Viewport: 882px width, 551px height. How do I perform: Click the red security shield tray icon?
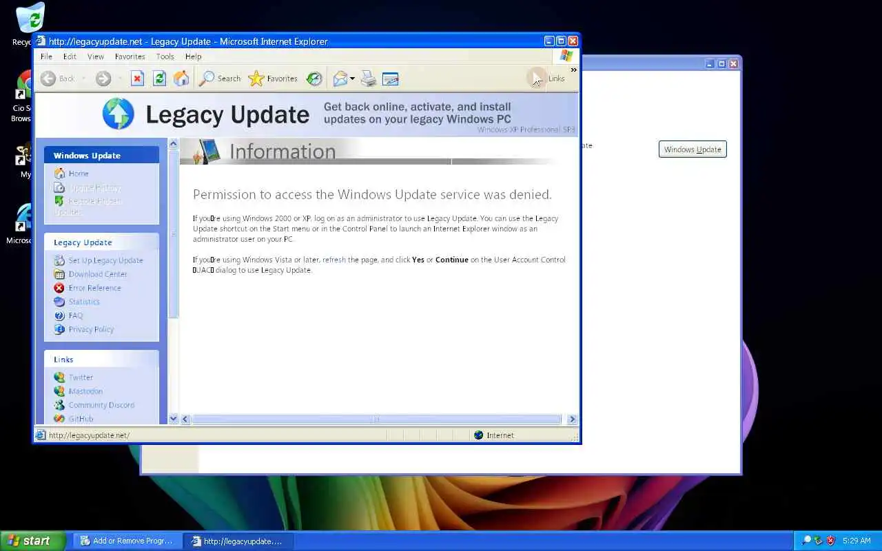(831, 541)
